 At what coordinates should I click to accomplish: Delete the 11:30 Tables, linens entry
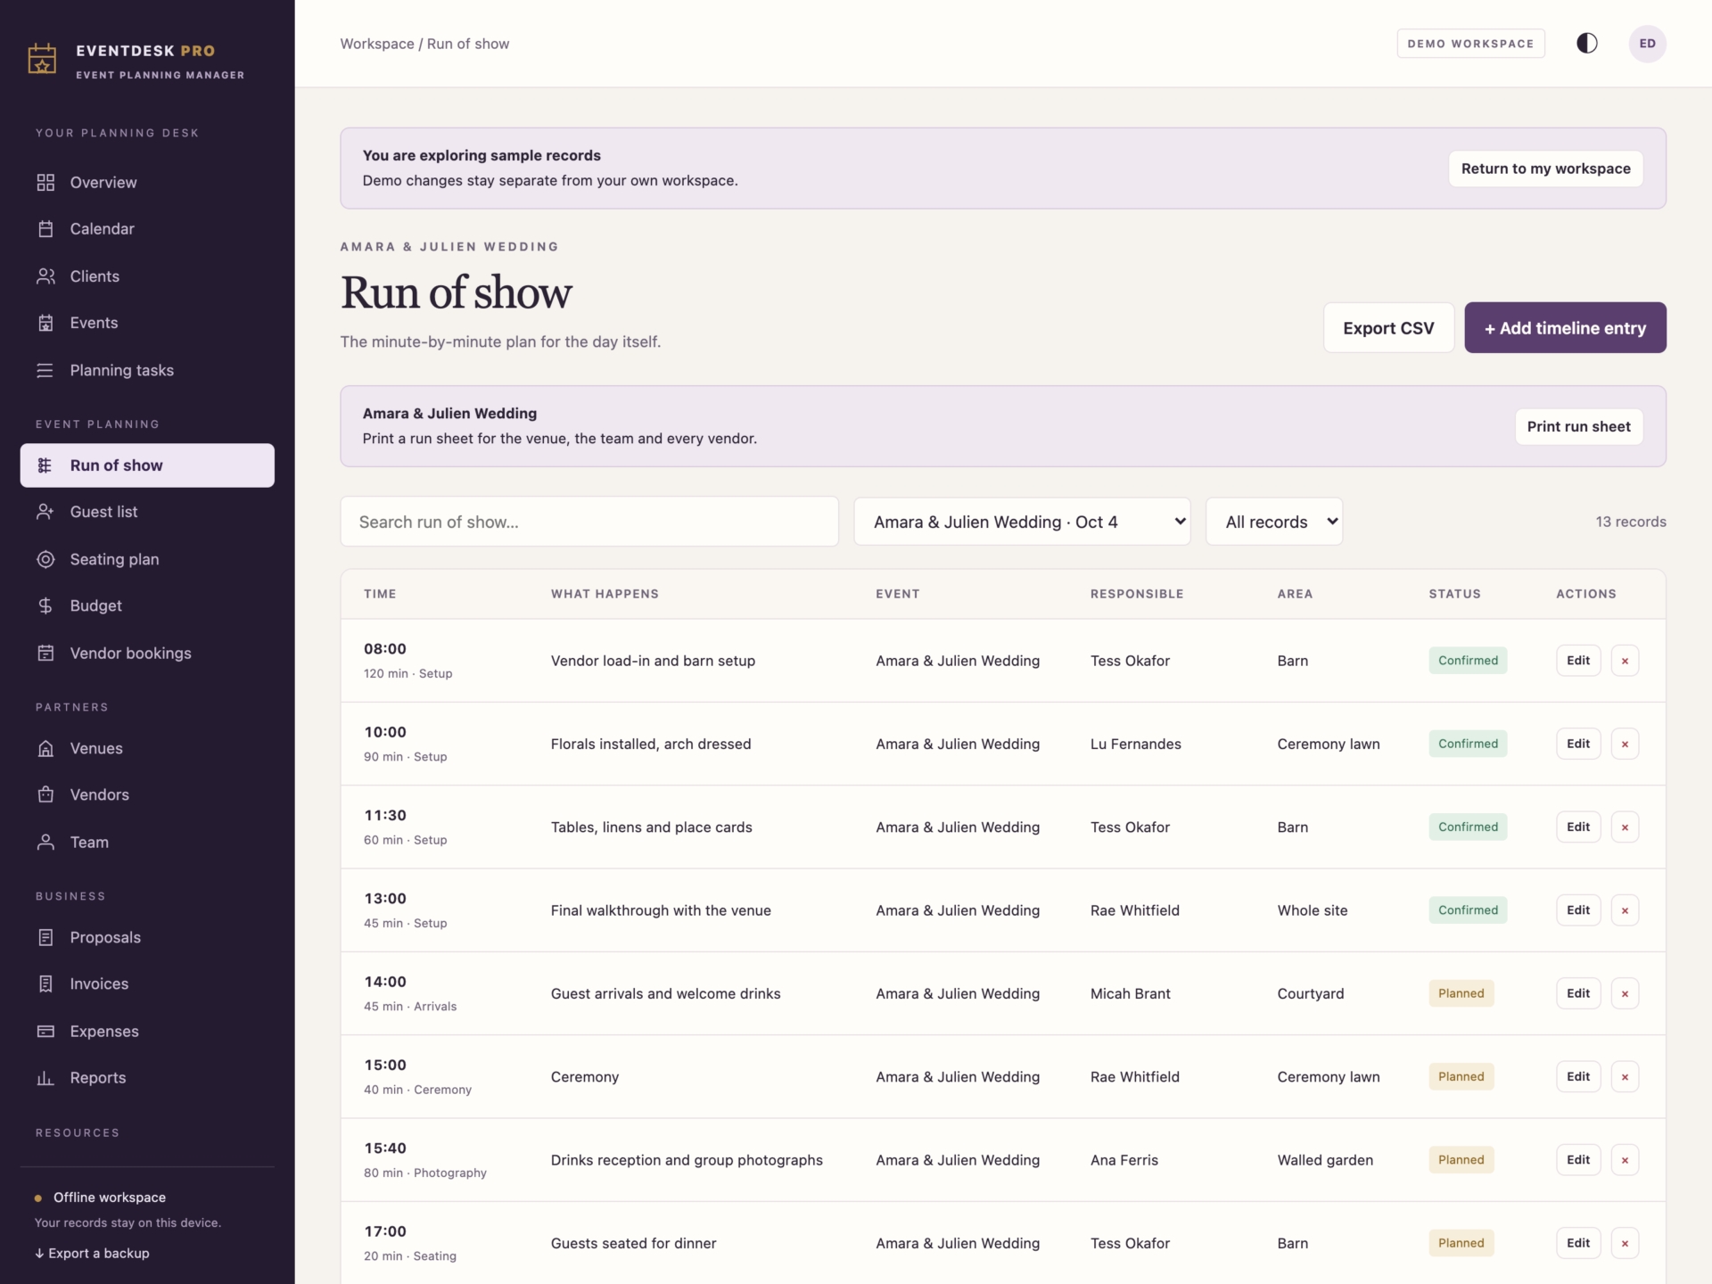pyautogui.click(x=1625, y=827)
